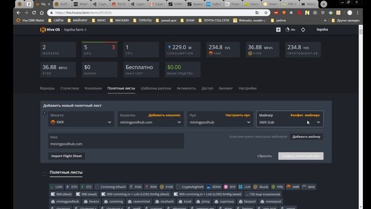The height and width of the screenshot is (209, 371).
Task: Open the Активность tab
Action: click(x=186, y=88)
